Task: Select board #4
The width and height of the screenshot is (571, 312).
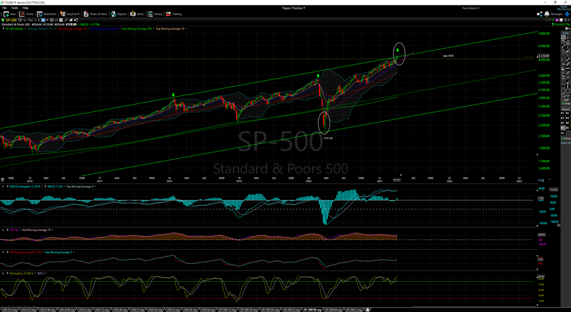Action: click(x=567, y=118)
